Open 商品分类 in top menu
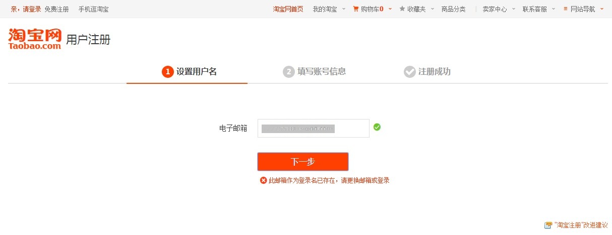Viewport: 612px width, 235px height. tap(453, 9)
